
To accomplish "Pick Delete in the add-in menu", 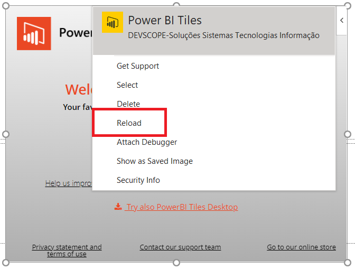I will (128, 104).
